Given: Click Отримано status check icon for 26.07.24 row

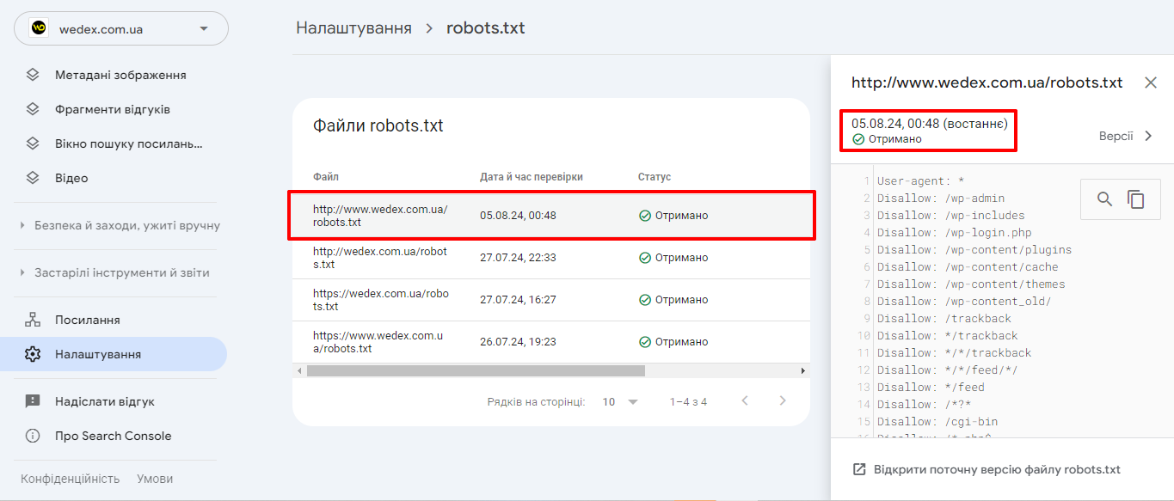Looking at the screenshot, I should coord(645,341).
